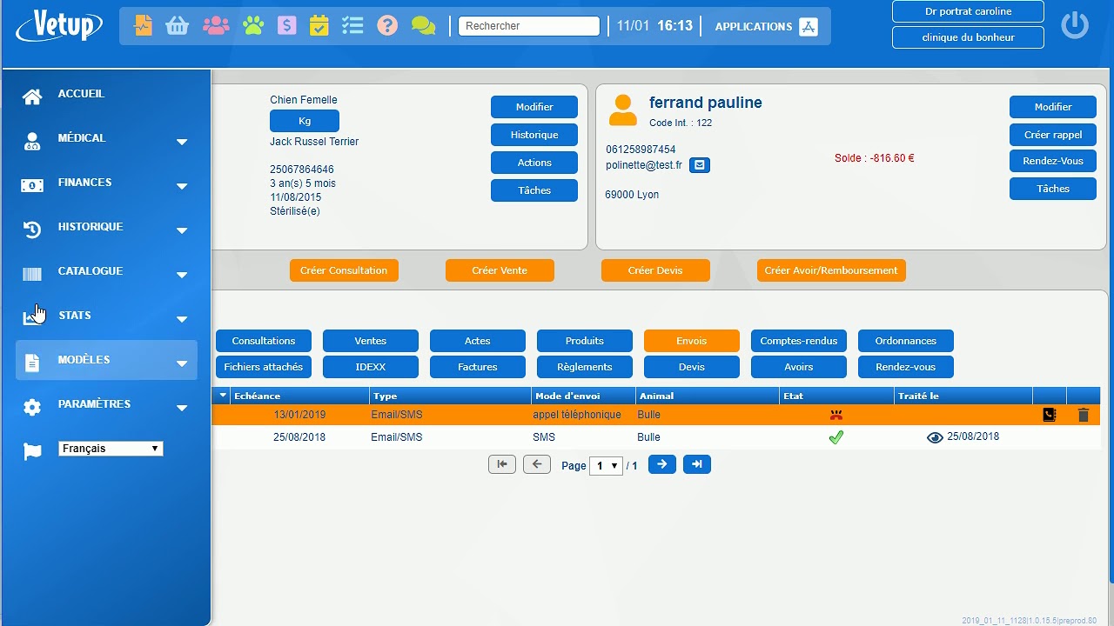The height and width of the screenshot is (626, 1114).
Task: Click the Créer Consultation button
Action: coord(344,270)
